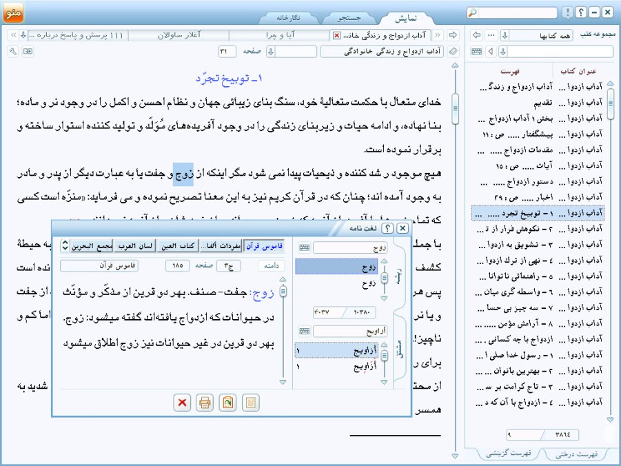Click the فهرست column header
Viewport: 621px width, 466px height.
(509, 71)
